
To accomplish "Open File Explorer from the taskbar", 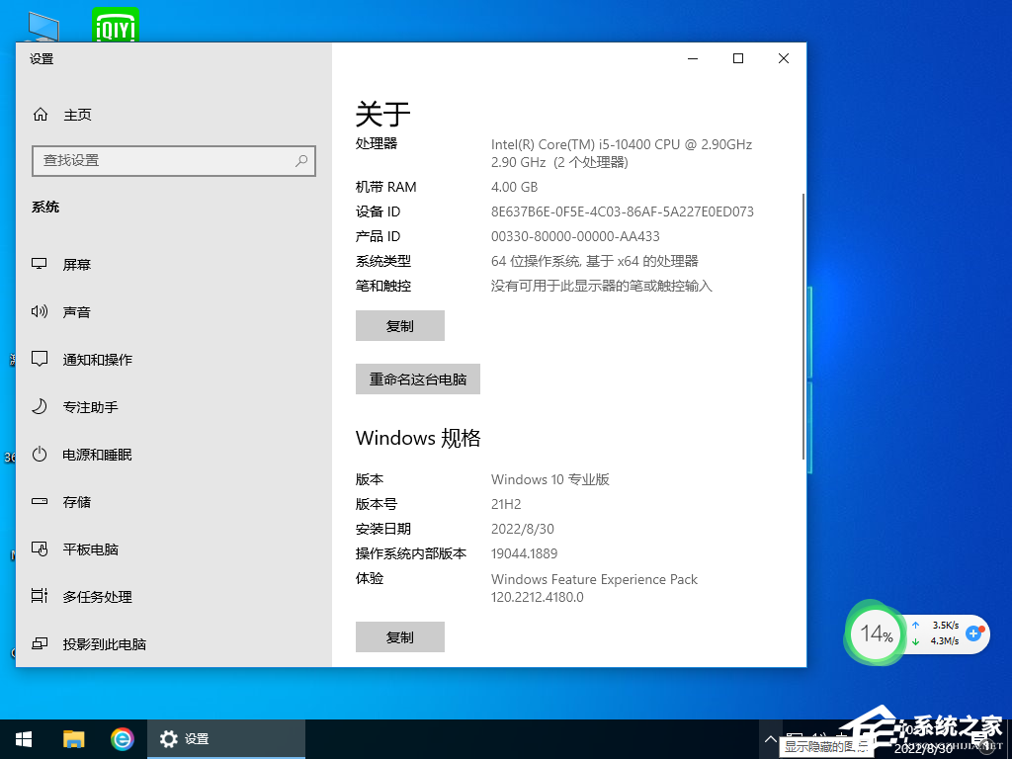I will tap(73, 738).
